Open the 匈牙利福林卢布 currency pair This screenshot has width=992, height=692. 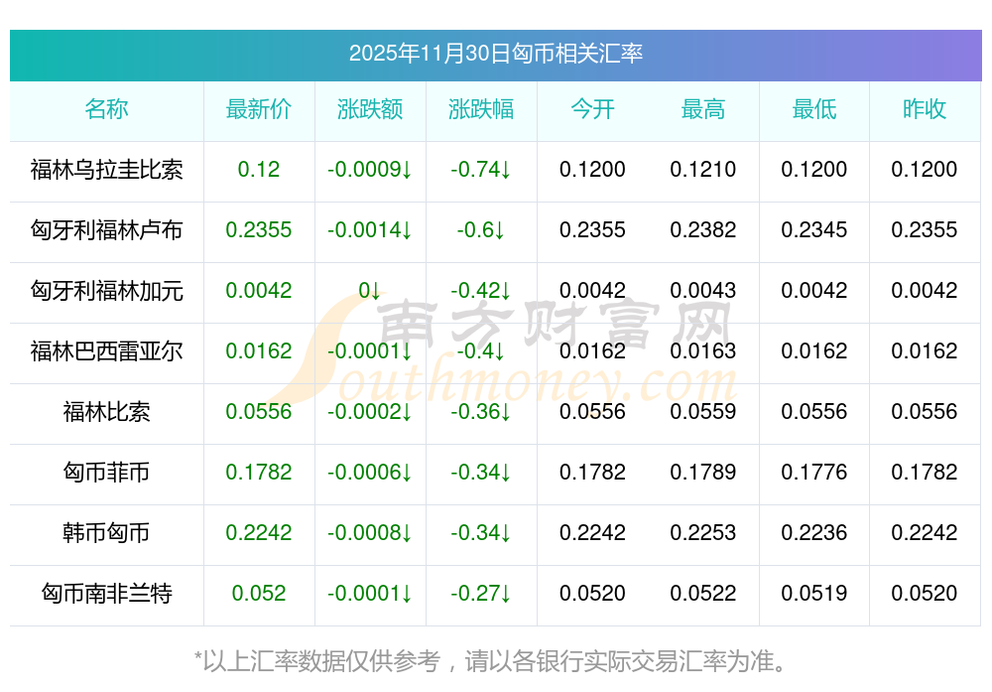106,230
